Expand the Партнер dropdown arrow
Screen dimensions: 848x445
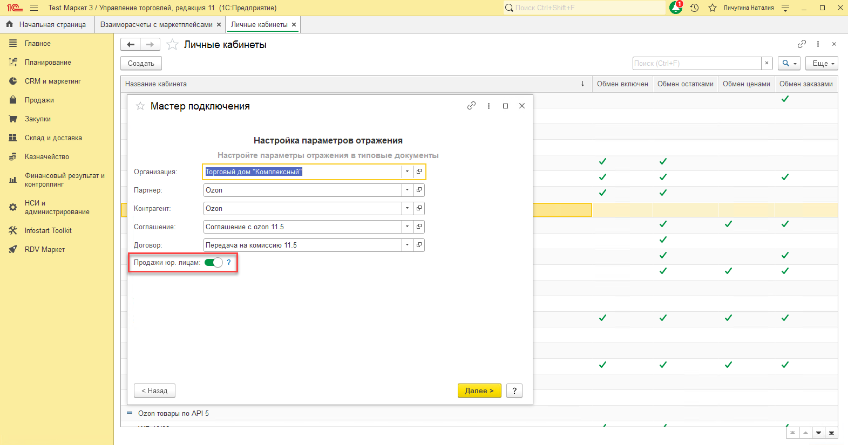tap(407, 190)
